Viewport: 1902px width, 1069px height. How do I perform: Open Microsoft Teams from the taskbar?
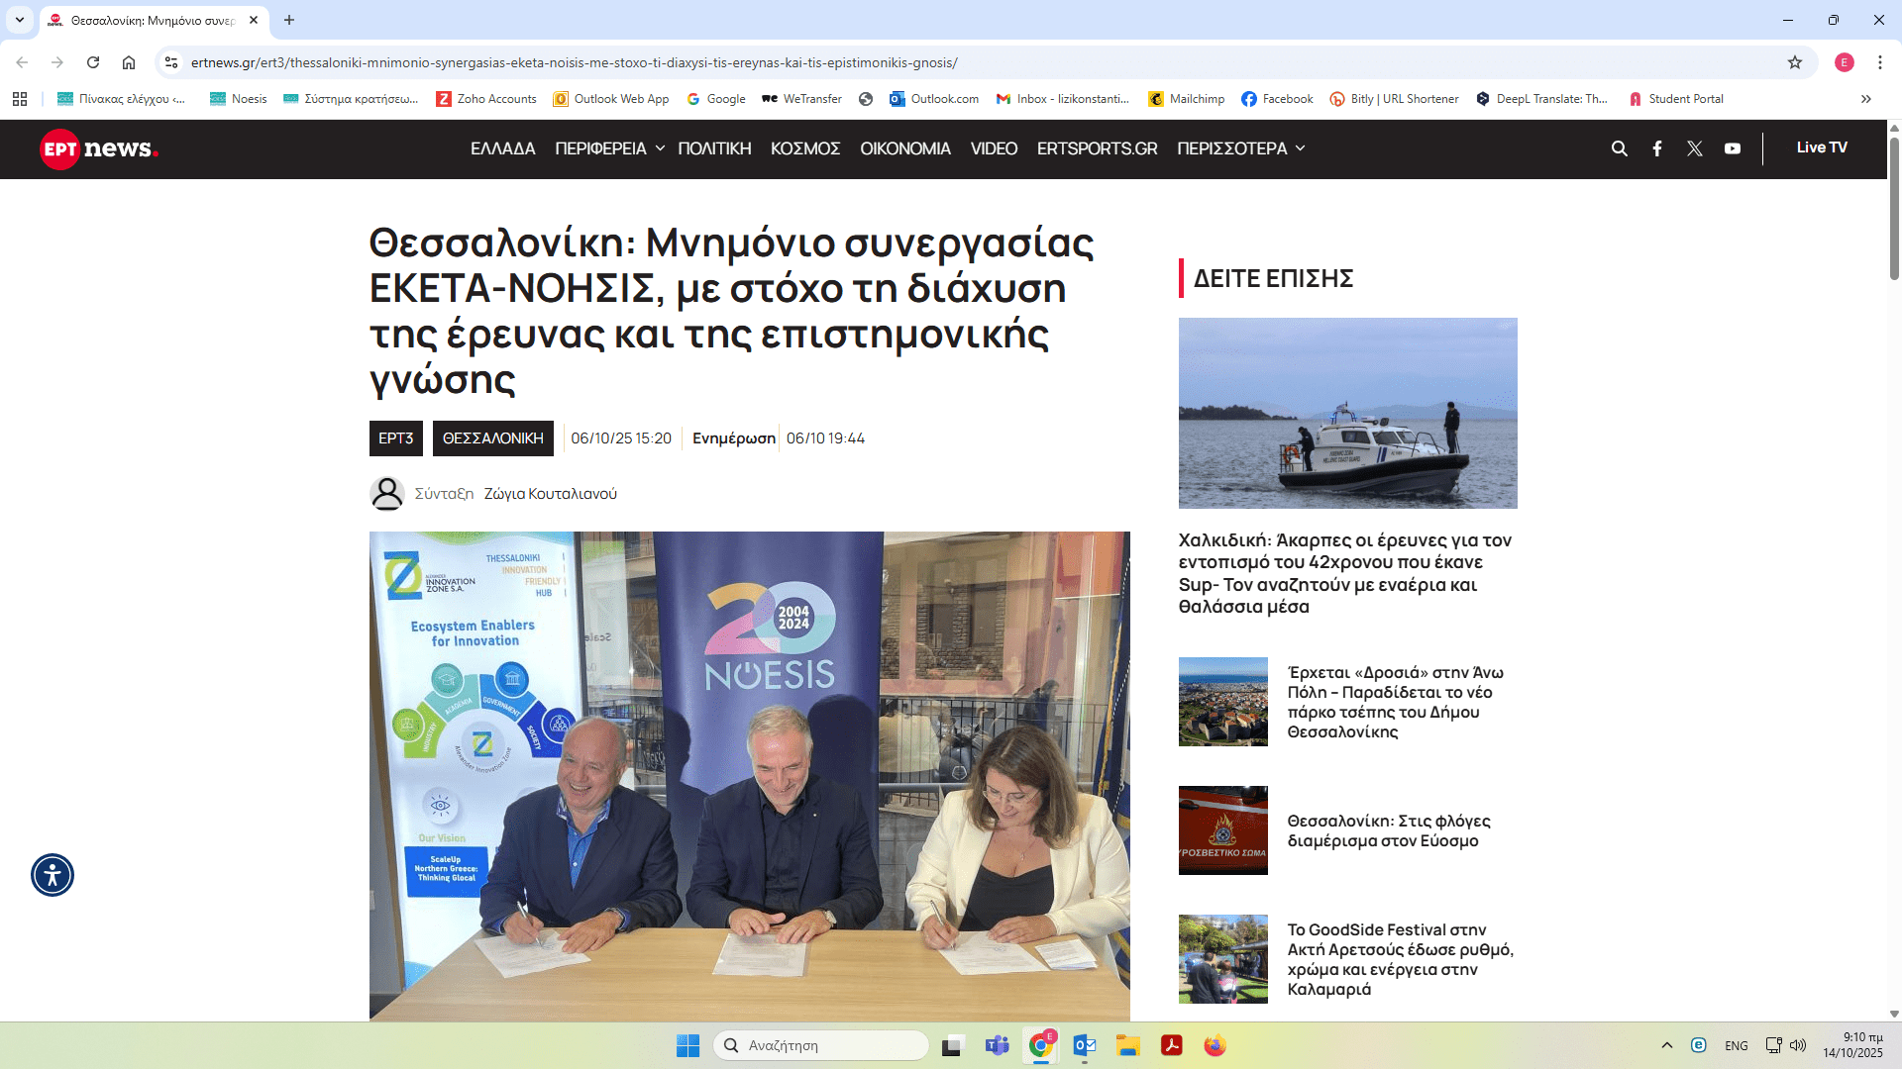(x=997, y=1045)
